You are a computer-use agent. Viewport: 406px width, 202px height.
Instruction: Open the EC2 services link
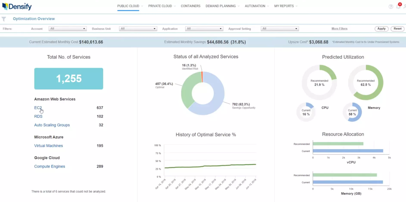[x=38, y=108]
